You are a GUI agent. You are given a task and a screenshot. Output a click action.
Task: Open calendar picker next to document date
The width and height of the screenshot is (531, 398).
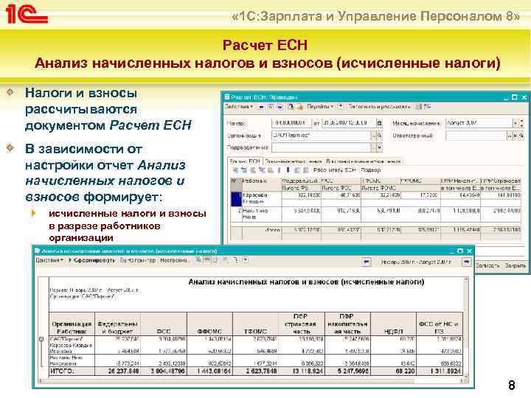(379, 124)
